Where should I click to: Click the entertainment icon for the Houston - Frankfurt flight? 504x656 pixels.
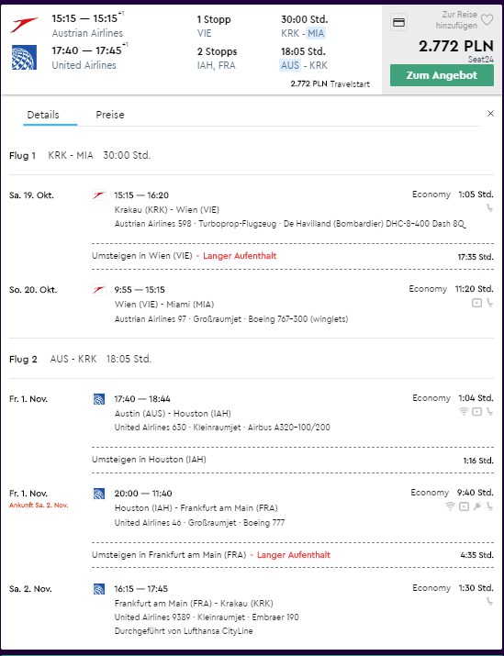(464, 506)
